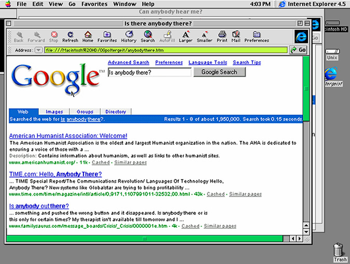Select the Directory tab
This screenshot has height=264, width=350.
pyautogui.click(x=116, y=111)
